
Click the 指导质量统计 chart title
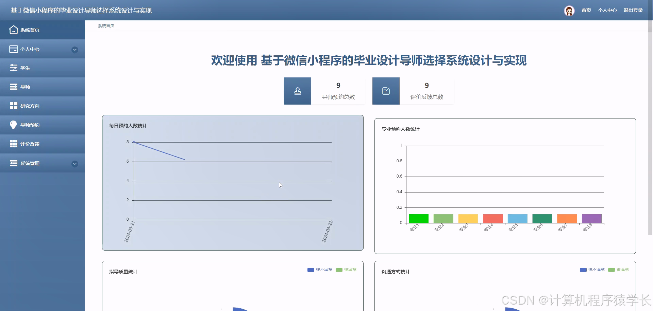click(123, 272)
